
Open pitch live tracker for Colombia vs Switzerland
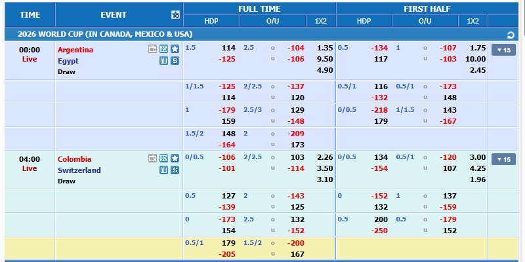163,159
